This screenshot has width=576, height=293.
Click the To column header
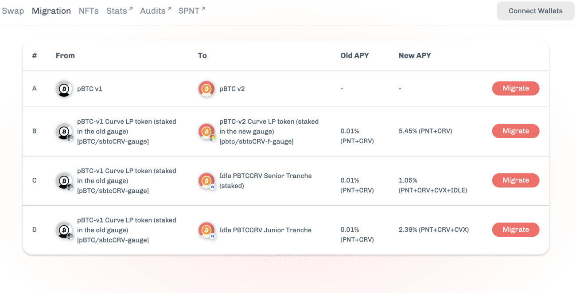pyautogui.click(x=202, y=55)
